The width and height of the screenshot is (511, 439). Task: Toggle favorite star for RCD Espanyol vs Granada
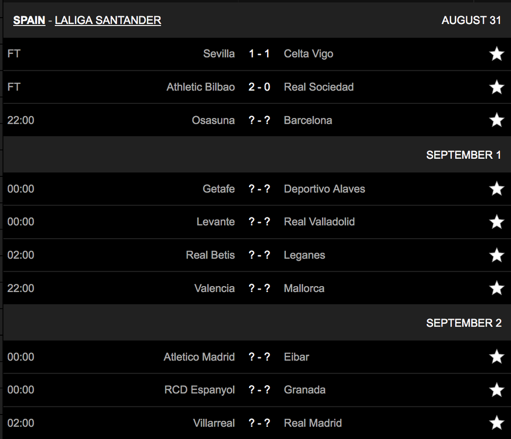[497, 390]
